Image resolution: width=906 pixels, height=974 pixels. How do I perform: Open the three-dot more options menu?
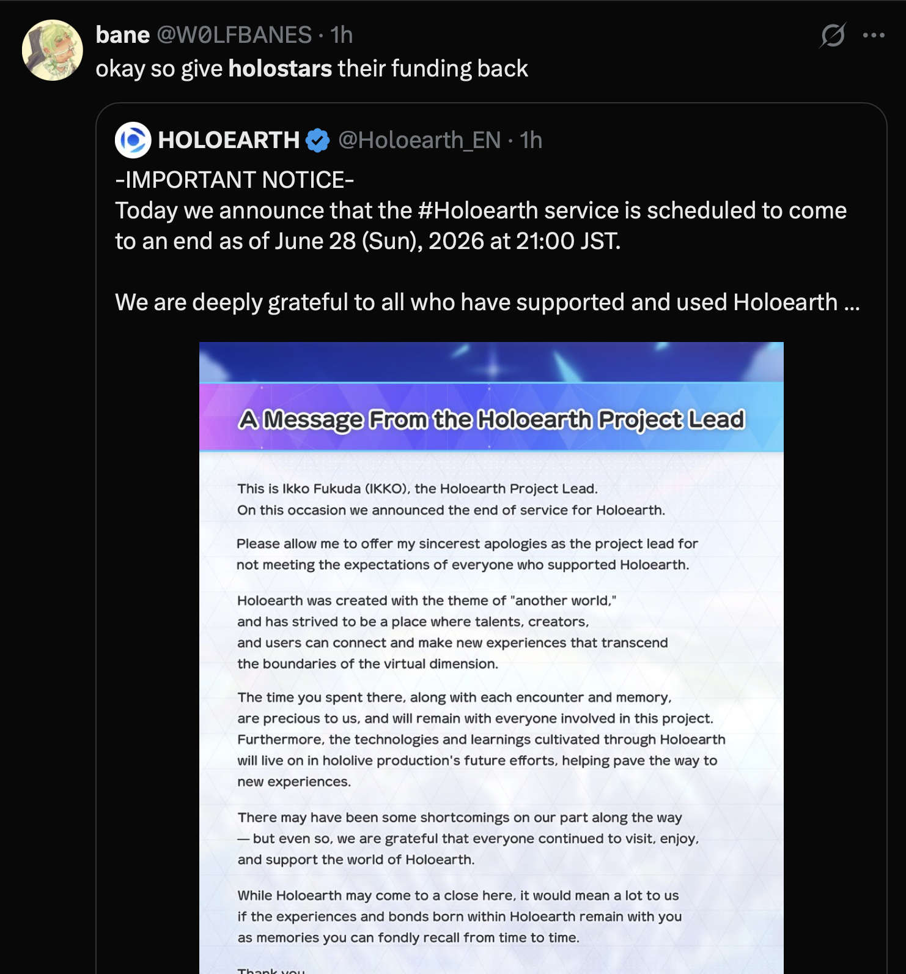point(874,35)
